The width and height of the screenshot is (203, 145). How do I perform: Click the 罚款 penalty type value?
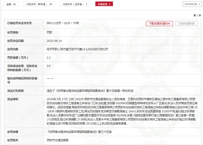49,32
